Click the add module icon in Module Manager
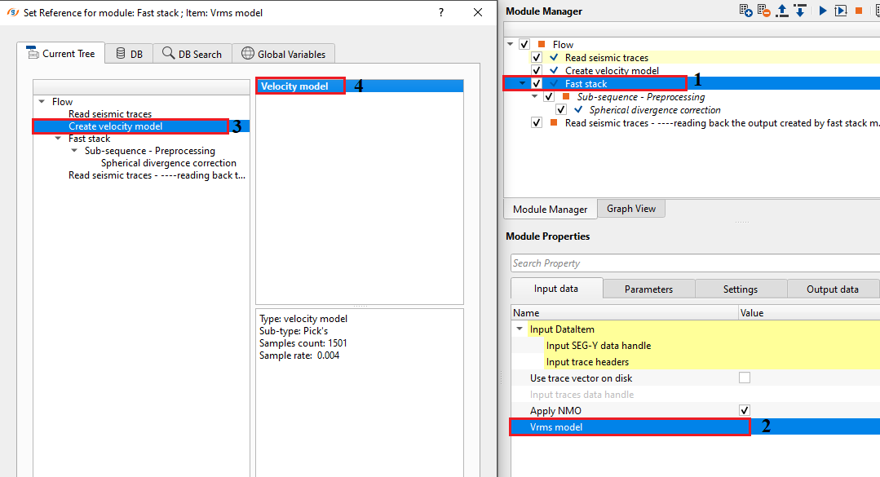Screen dimensions: 880x477 [x=746, y=11]
